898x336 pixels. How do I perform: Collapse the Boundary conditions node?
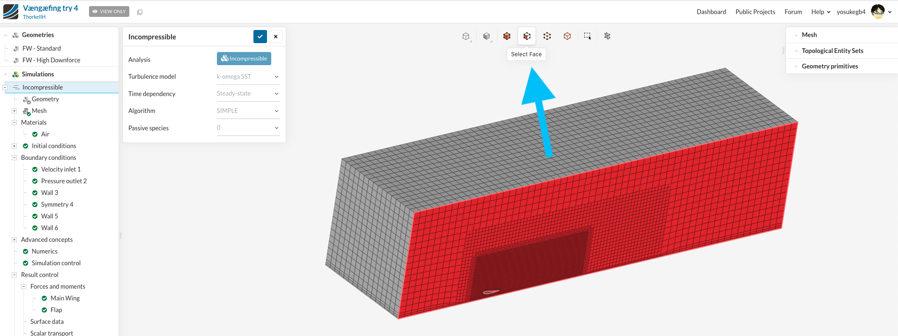click(15, 158)
